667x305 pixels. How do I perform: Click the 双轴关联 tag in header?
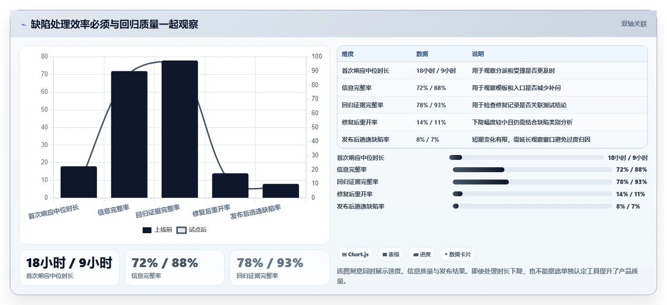pos(634,24)
